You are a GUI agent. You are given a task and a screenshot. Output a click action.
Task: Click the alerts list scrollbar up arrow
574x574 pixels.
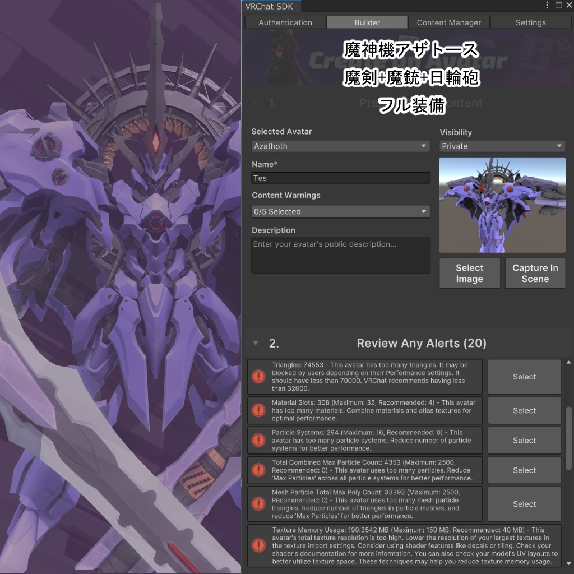pos(568,363)
